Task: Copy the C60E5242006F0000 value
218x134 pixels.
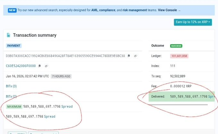Action: (39, 66)
